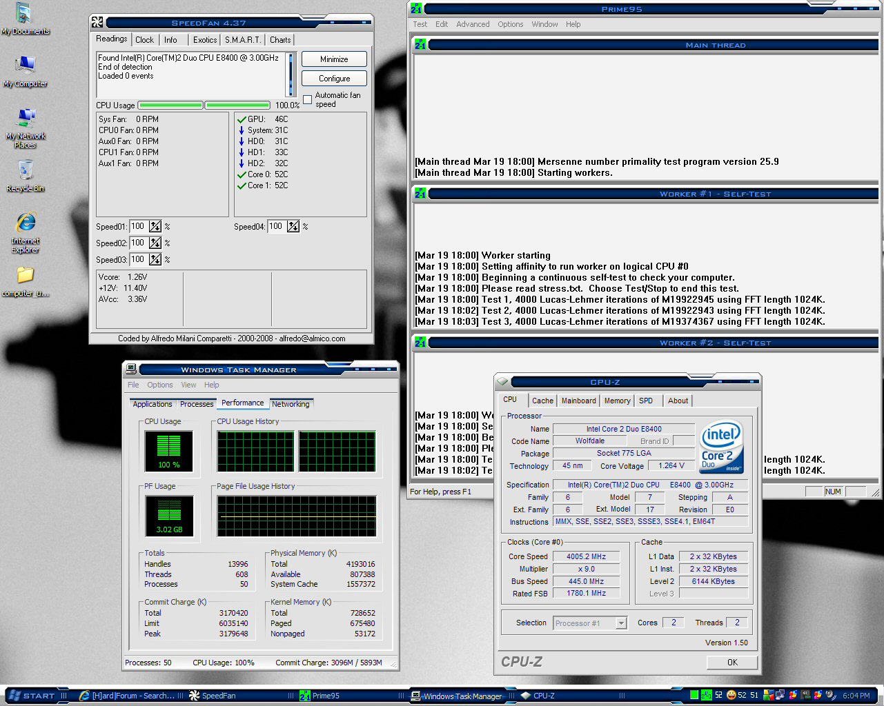The height and width of the screenshot is (706, 884).
Task: Click the Speed04 percentage input field
Action: coord(276,226)
